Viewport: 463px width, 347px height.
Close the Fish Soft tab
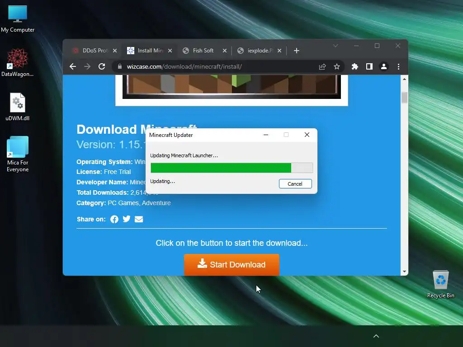[225, 51]
